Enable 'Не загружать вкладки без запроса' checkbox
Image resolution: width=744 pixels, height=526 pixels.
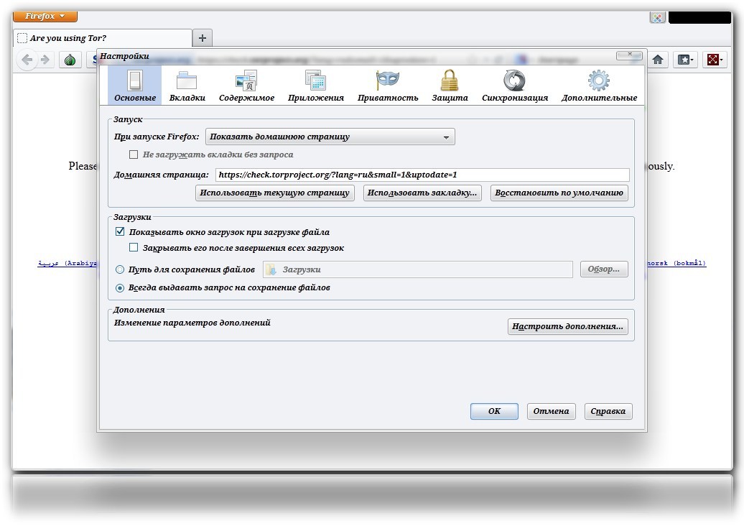(134, 154)
